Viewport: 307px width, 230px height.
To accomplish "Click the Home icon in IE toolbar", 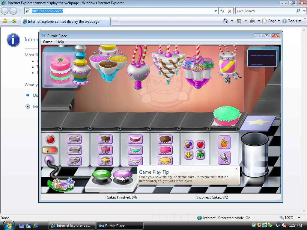I will 226,21.
